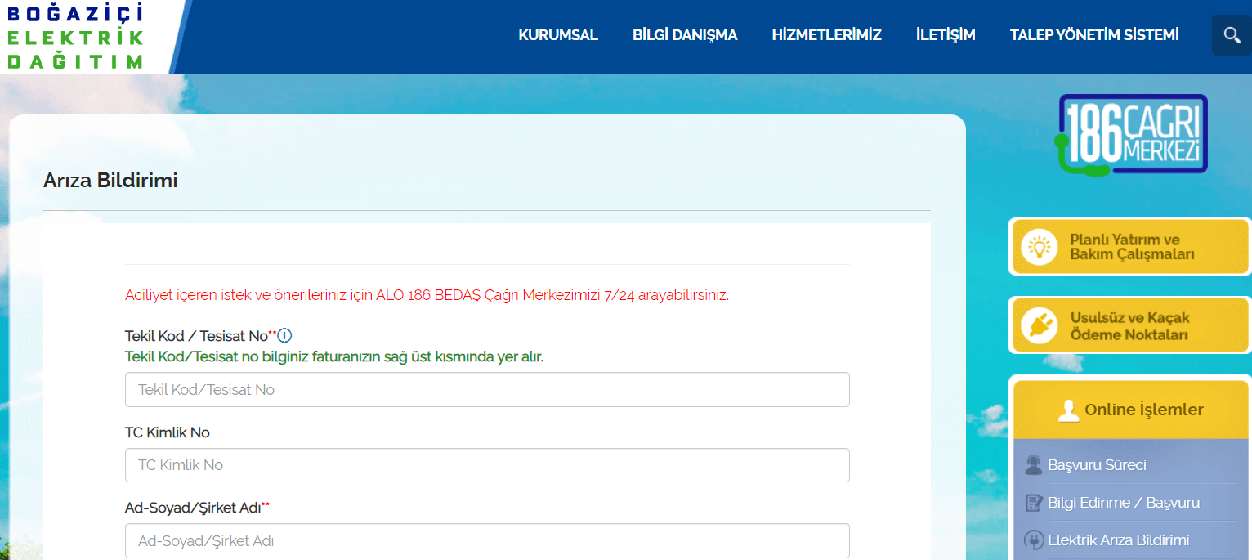The image size is (1252, 560).
Task: Click the plug icon on Usulsüz Ödeme button
Action: tap(1038, 325)
